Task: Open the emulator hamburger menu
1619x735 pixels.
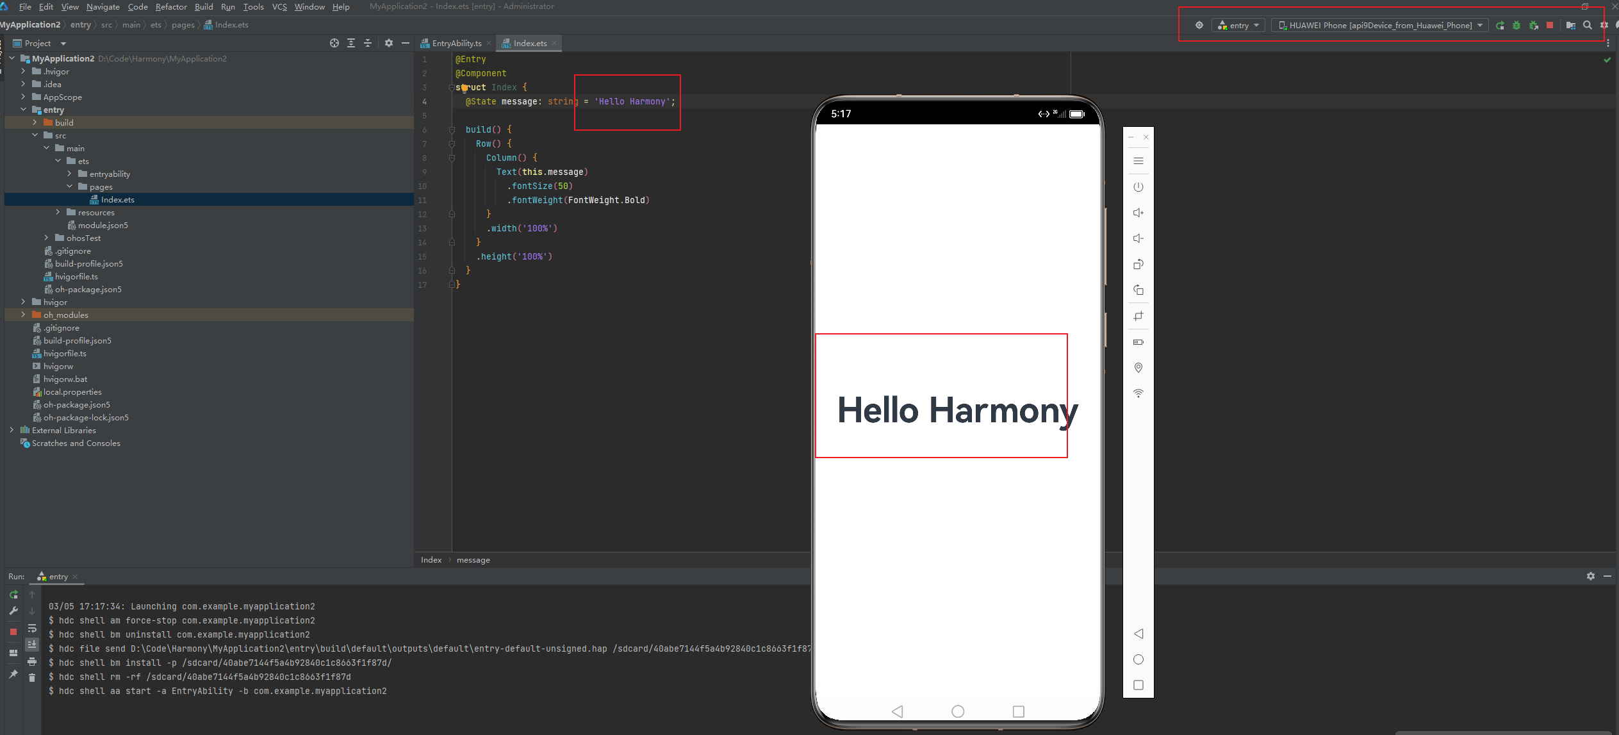Action: 1138,161
